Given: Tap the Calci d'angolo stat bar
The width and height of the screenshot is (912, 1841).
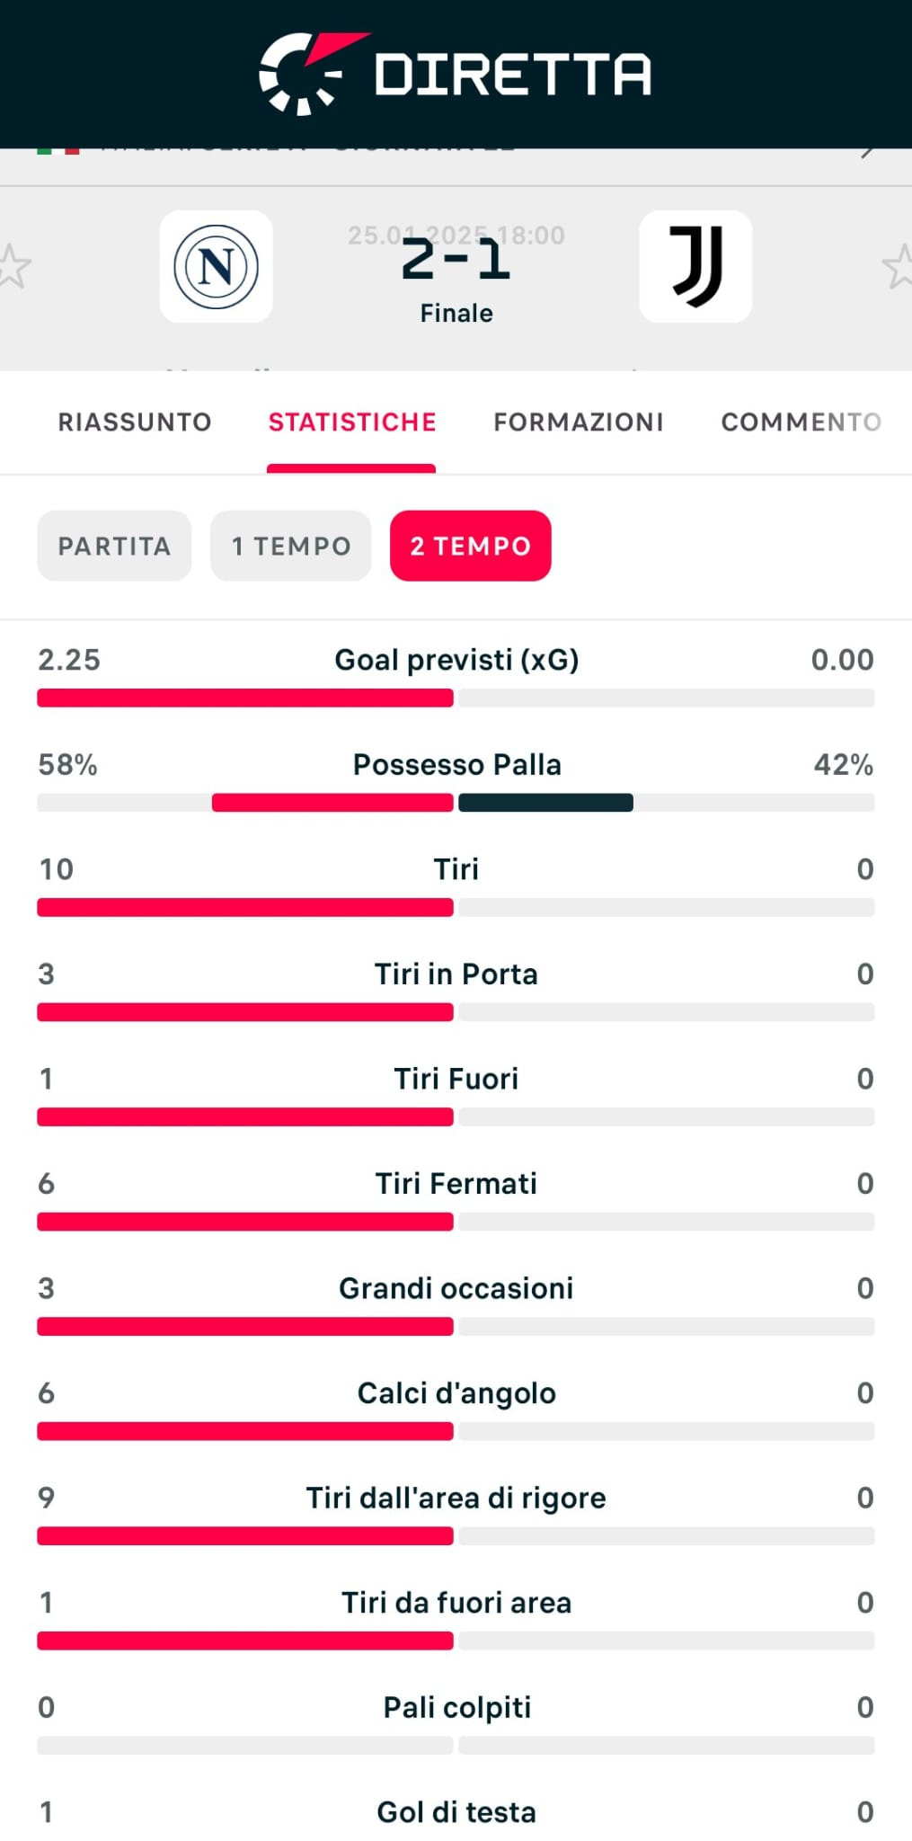Looking at the screenshot, I should 456,1431.
